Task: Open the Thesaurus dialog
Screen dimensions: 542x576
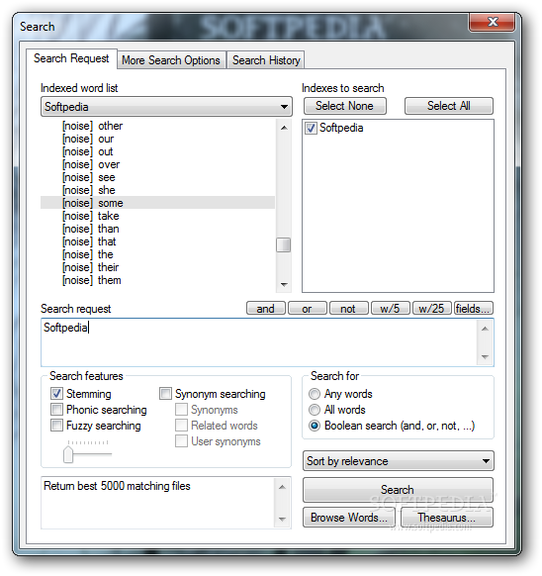Action: point(446,518)
